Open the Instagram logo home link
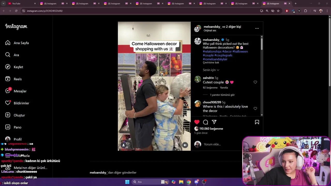Viewport: 331px width, 186px height. [16, 26]
